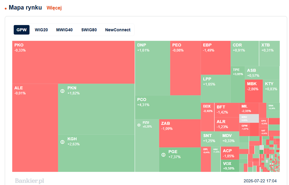Select the active GPW tab
The height and width of the screenshot is (185, 289).
[22, 30]
